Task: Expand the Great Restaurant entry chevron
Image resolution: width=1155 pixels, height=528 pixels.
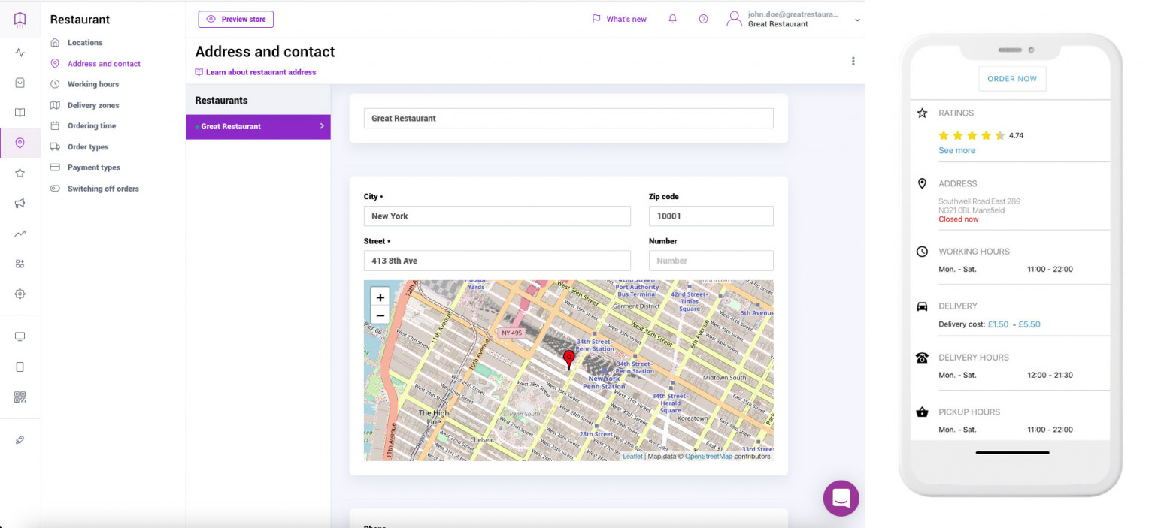Action: 322,126
